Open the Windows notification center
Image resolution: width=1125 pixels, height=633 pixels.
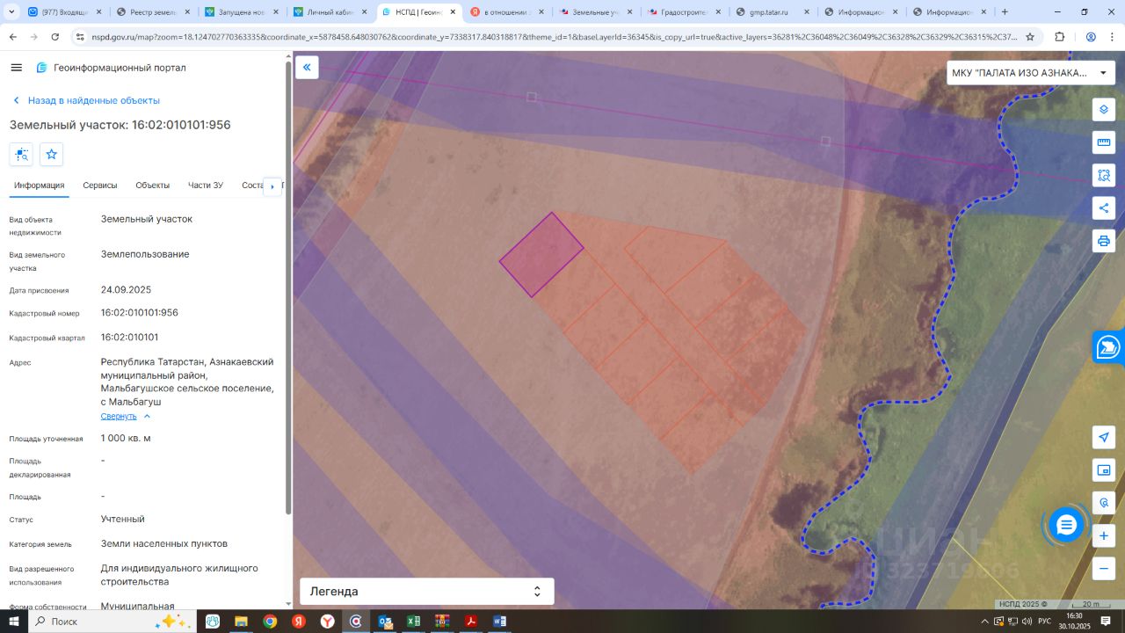click(1106, 622)
